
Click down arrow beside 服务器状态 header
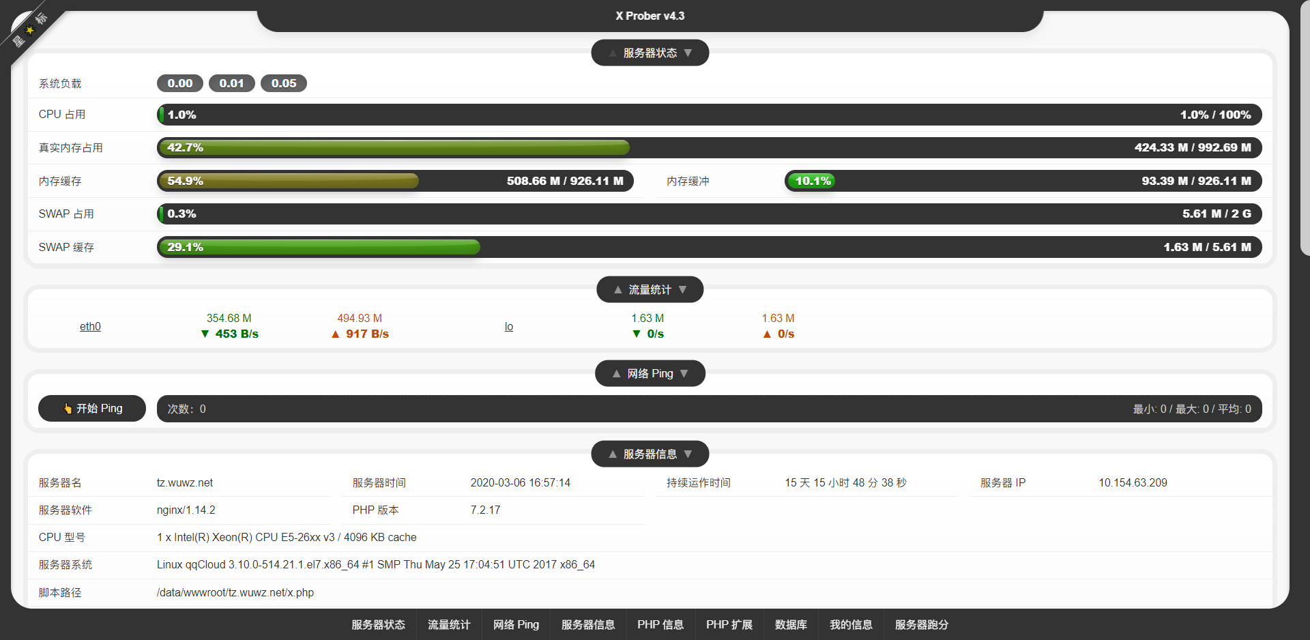click(x=688, y=53)
